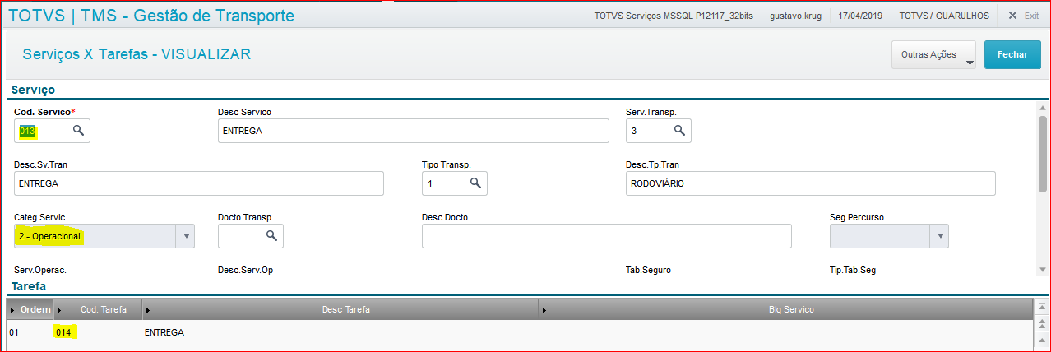The height and width of the screenshot is (352, 1051).
Task: Click the Desc Tarefa column header
Action: (345, 309)
